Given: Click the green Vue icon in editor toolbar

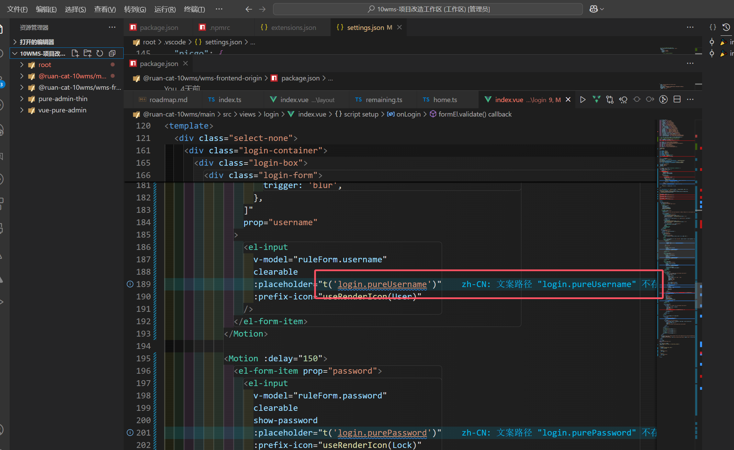Looking at the screenshot, I should (596, 100).
